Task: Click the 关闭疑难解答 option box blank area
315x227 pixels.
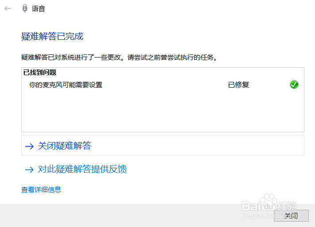Action: pyautogui.click(x=197, y=146)
